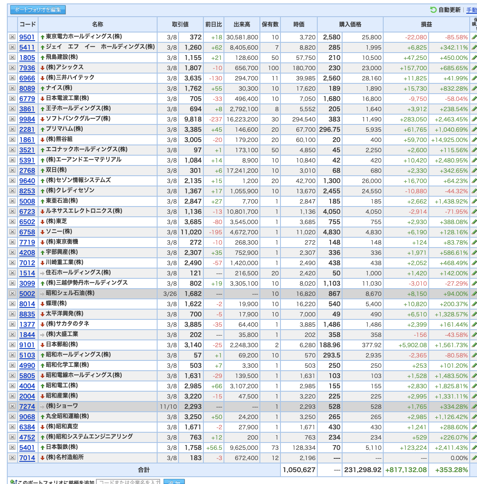Select the total market value 1,050,627

tap(299, 470)
